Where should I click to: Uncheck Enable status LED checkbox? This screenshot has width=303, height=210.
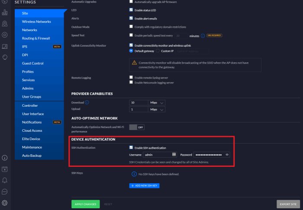[131, 10]
